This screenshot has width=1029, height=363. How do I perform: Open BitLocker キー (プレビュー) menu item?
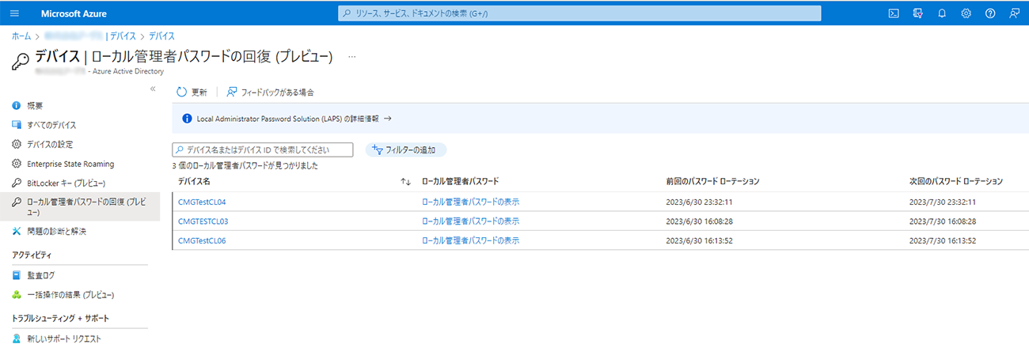click(66, 183)
